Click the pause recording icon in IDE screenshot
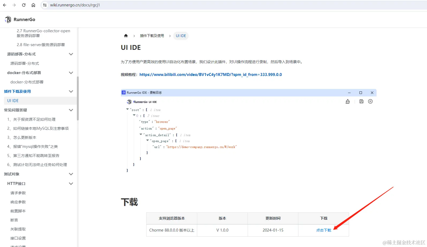This screenshot has height=247, width=427. point(370,102)
